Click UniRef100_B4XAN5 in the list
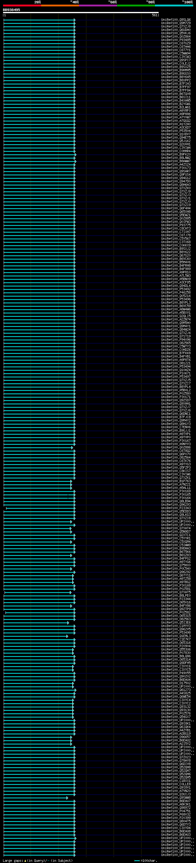 click(176, 100)
